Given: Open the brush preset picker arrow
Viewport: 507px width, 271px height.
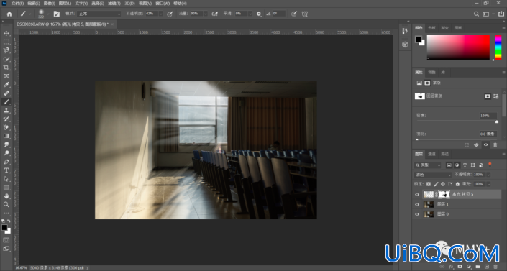Looking at the screenshot, I should [48, 14].
